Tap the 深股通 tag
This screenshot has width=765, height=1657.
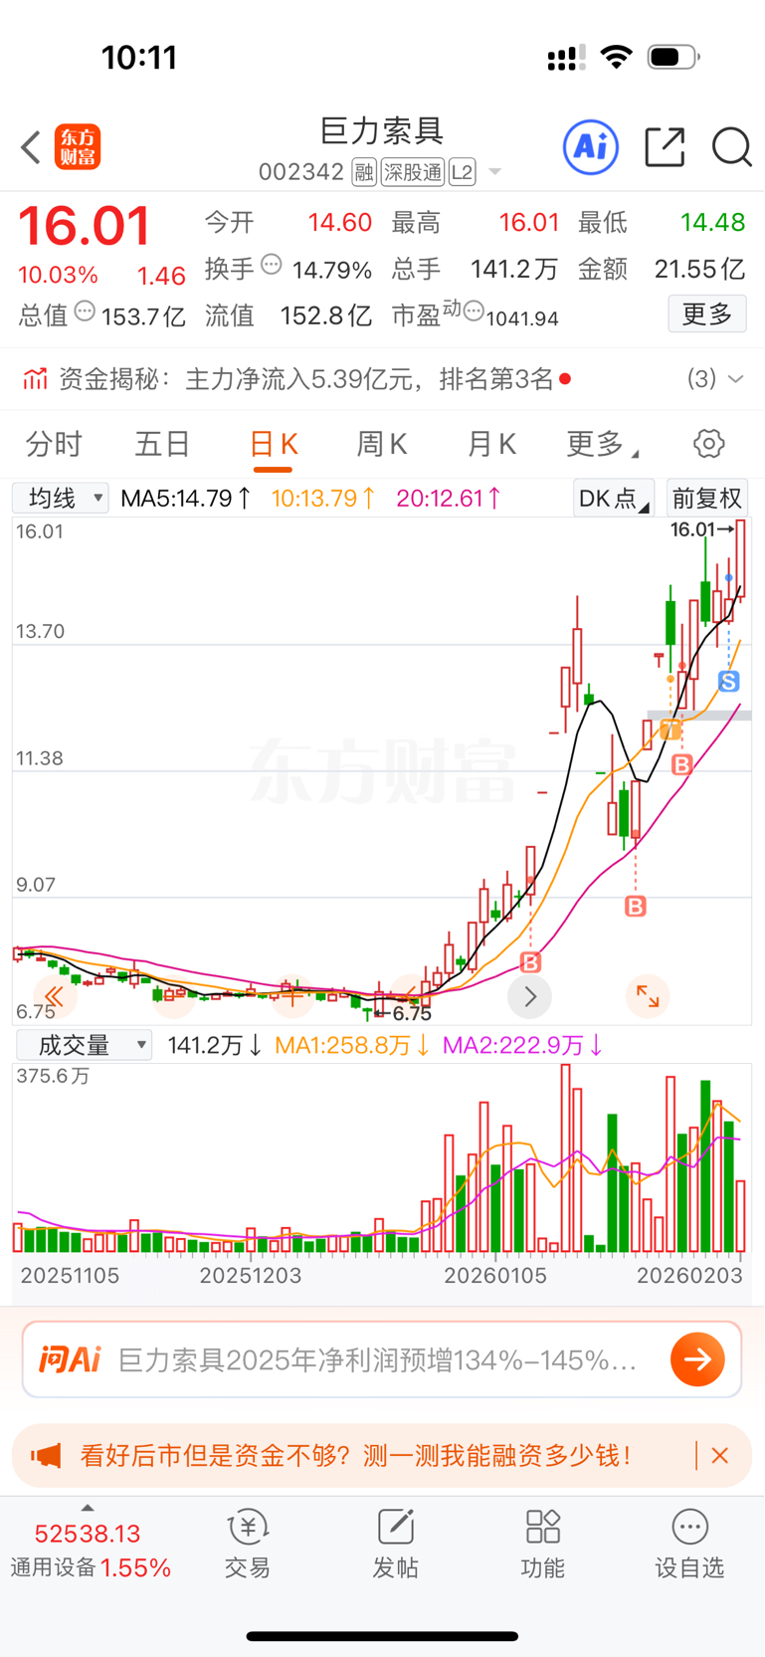(x=413, y=172)
